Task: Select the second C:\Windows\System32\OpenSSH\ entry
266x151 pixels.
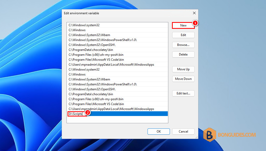Action: [x=117, y=89]
